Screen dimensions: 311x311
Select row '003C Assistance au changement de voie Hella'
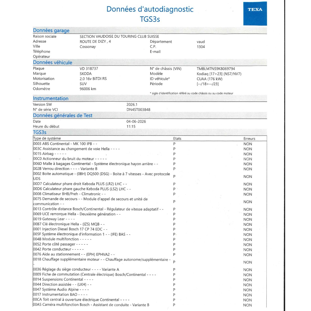point(150,149)
